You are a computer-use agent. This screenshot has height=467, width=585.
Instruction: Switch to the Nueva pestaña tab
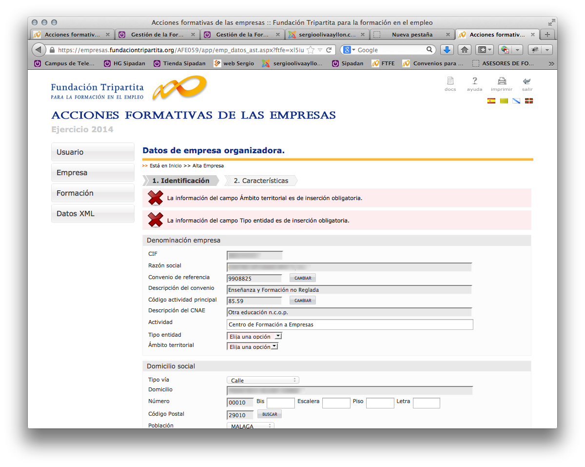pos(412,35)
